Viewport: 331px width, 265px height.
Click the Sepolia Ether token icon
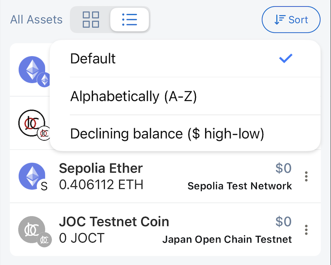[31, 176]
